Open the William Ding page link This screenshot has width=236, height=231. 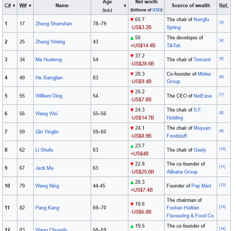(49, 96)
